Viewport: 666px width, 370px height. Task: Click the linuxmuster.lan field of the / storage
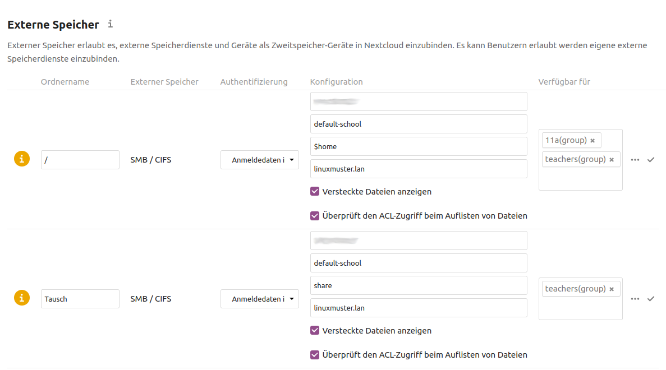[419, 169]
